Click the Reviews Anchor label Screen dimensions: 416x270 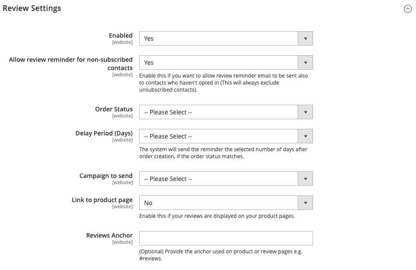click(x=109, y=235)
